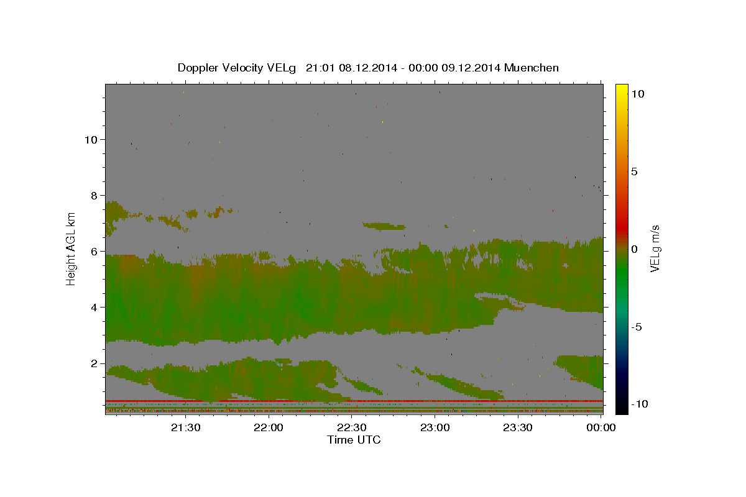746x497 pixels.
Task: Click the 'VELg m/s' colorbar label
Action: coord(655,248)
